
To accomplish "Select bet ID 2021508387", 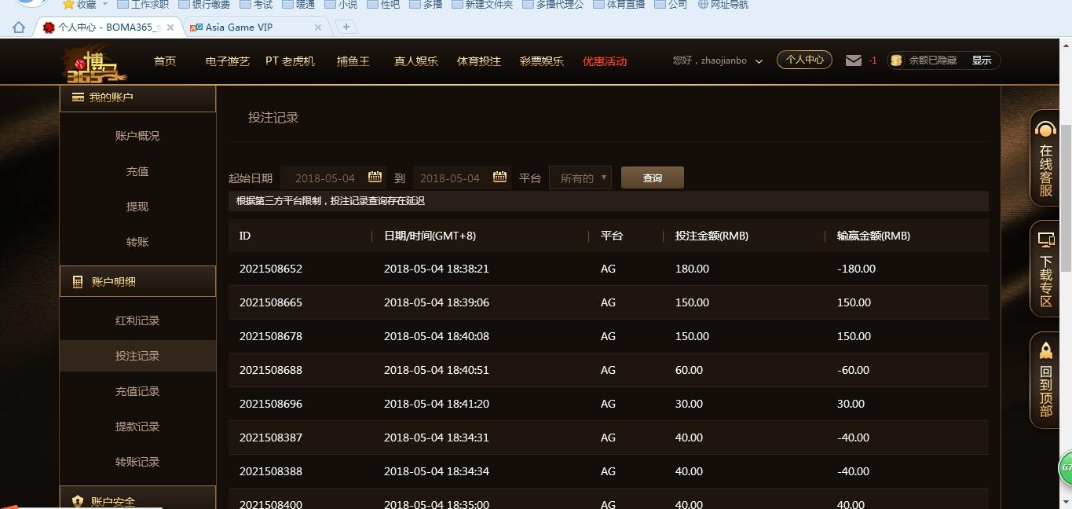I will click(x=271, y=438).
